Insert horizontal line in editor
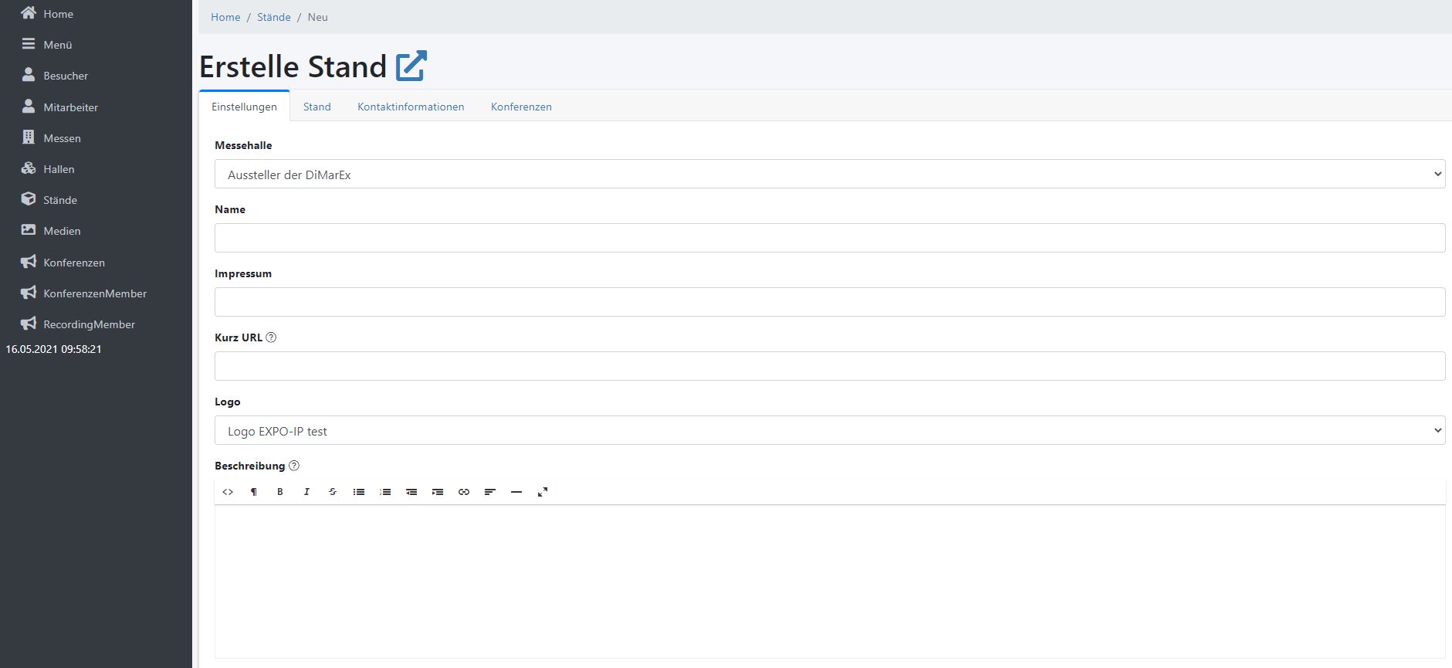 [x=516, y=492]
